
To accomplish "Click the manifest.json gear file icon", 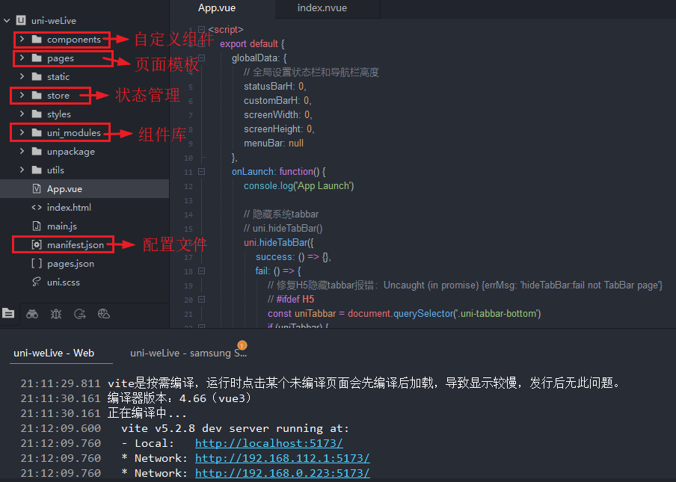I will click(x=37, y=244).
